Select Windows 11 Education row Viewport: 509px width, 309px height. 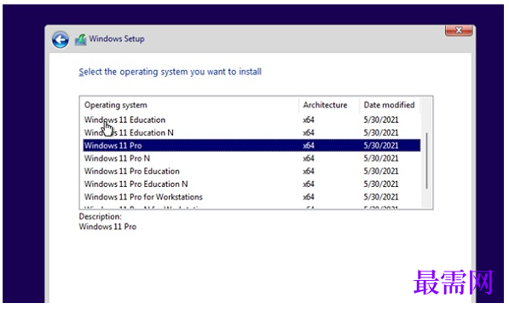pyautogui.click(x=252, y=120)
